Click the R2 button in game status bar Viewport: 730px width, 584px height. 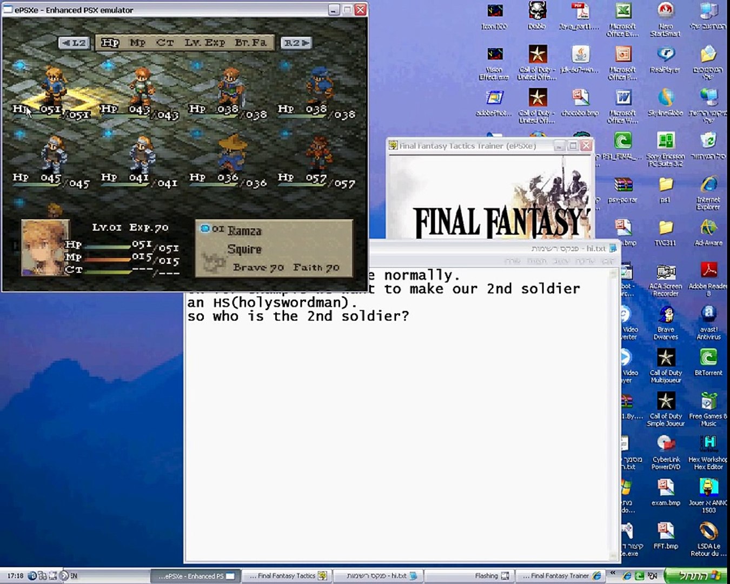[296, 43]
